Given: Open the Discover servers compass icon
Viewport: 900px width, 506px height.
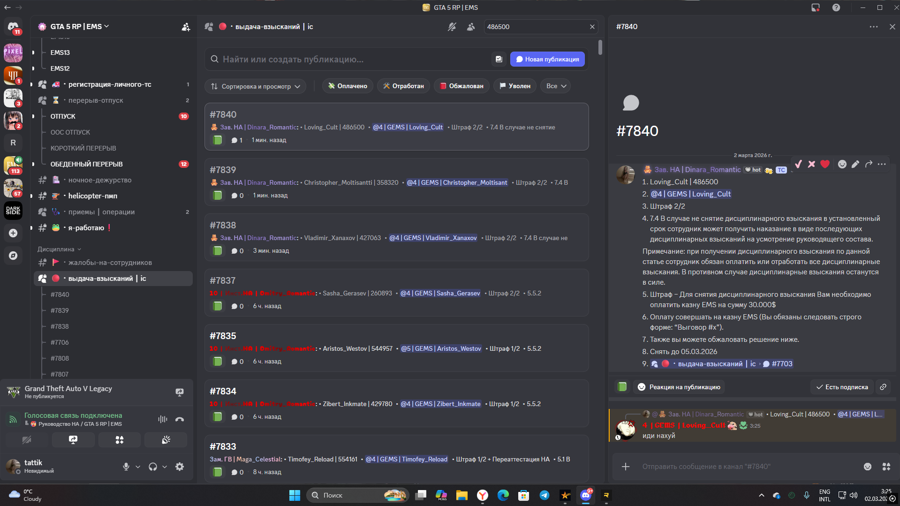Looking at the screenshot, I should pyautogui.click(x=13, y=256).
